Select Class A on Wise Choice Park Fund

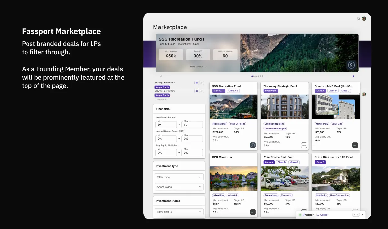tap(269, 162)
